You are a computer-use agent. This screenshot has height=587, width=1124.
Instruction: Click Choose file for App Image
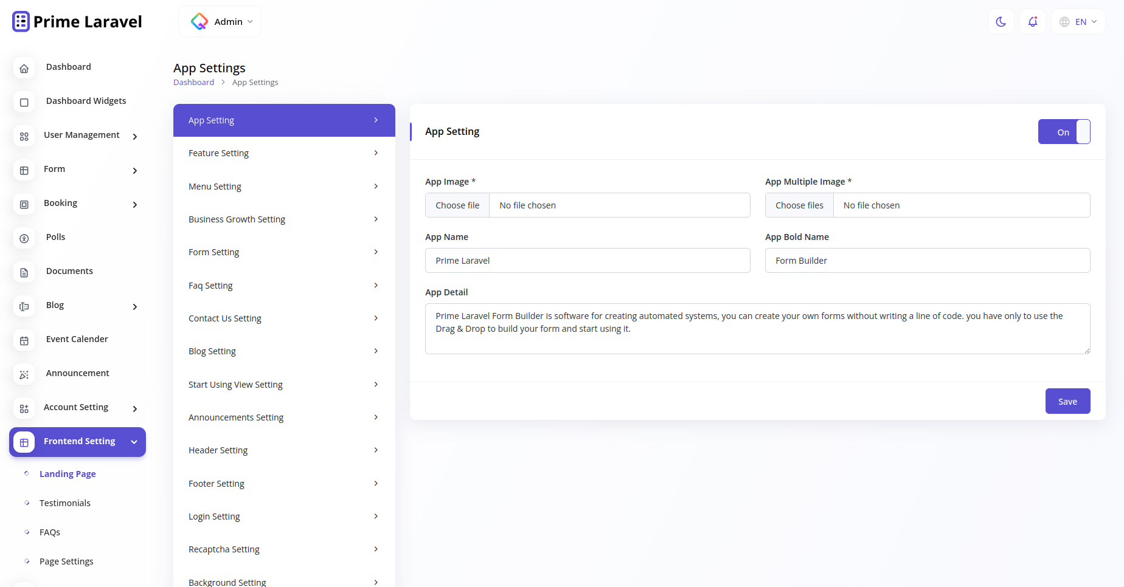457,205
